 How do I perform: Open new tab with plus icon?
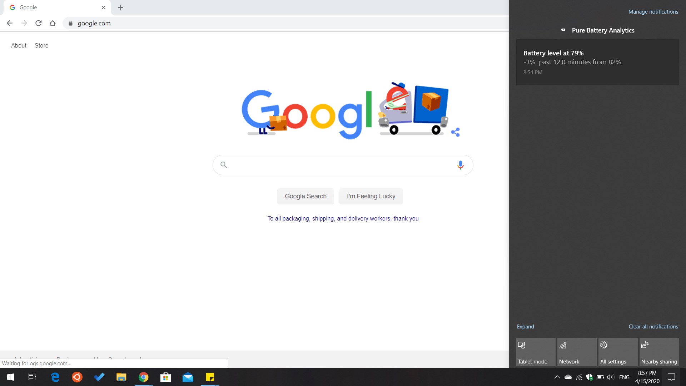click(120, 8)
